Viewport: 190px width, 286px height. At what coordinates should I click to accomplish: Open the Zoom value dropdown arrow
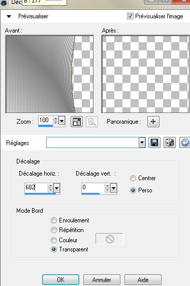click(62, 121)
